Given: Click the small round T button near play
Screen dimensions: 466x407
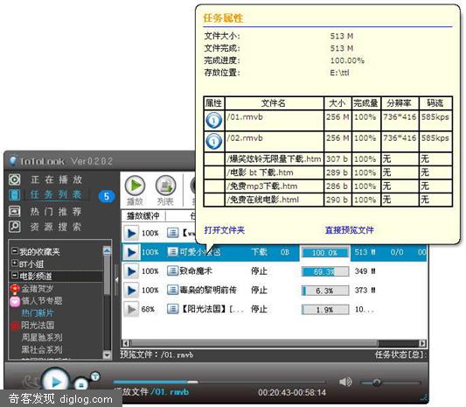Looking at the screenshot, I should pos(95,377).
